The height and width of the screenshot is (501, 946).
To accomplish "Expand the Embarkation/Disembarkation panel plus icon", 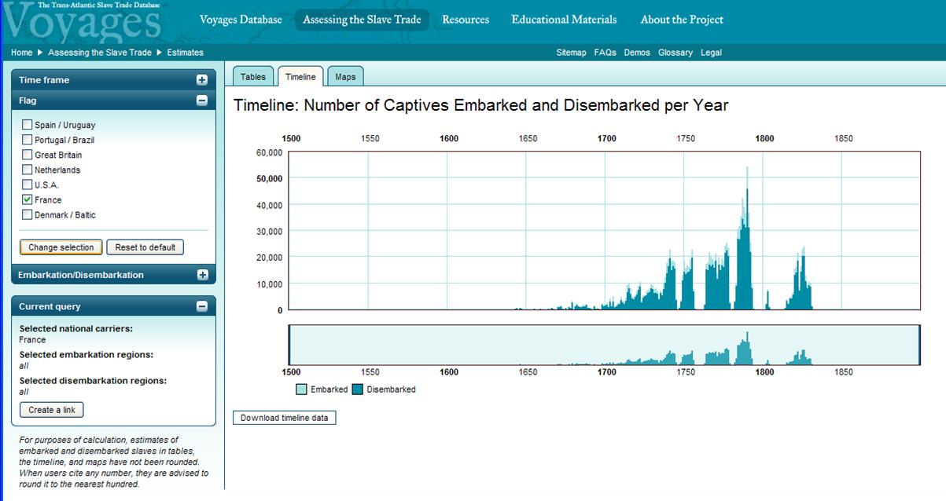I will (x=202, y=275).
